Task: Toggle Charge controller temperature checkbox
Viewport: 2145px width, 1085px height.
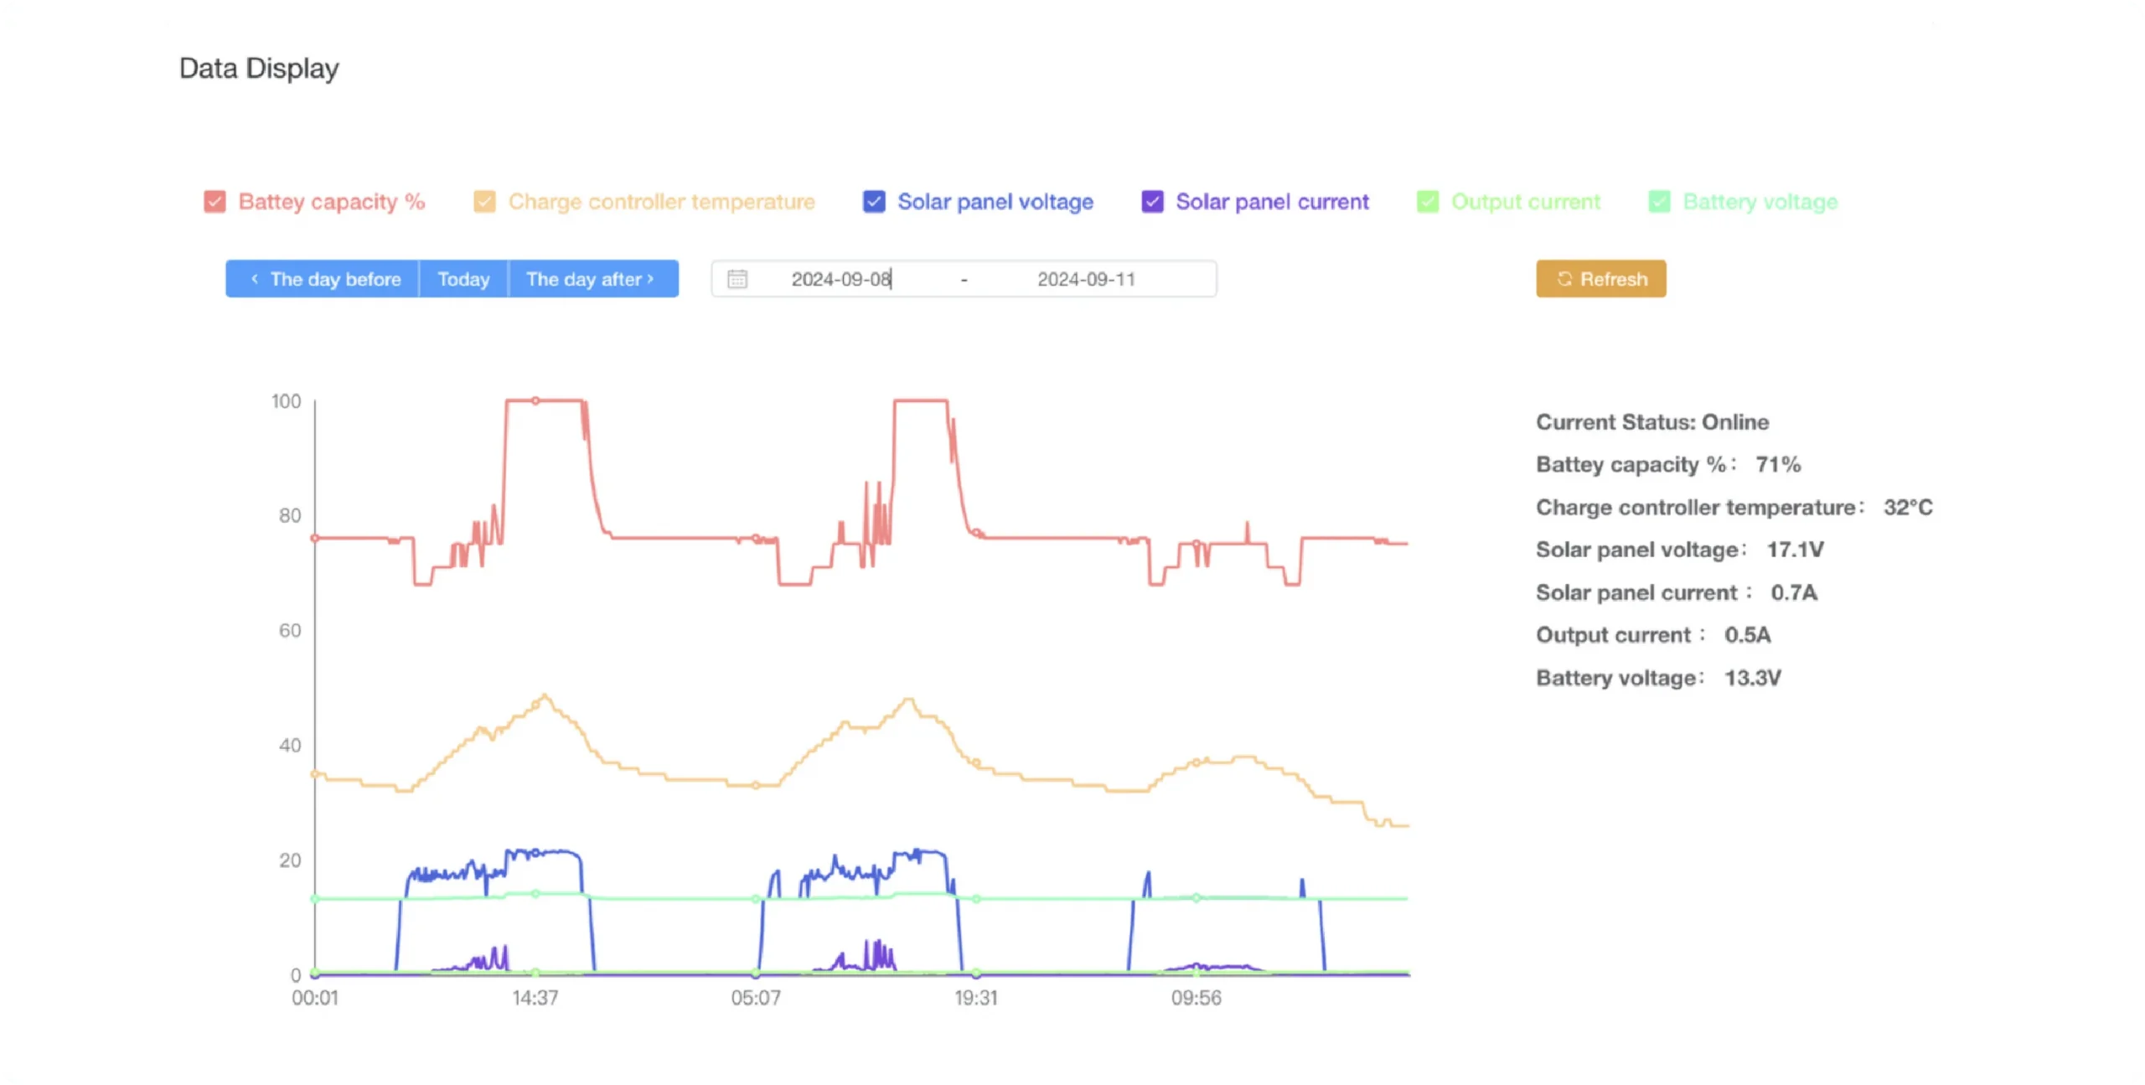Action: pos(484,202)
